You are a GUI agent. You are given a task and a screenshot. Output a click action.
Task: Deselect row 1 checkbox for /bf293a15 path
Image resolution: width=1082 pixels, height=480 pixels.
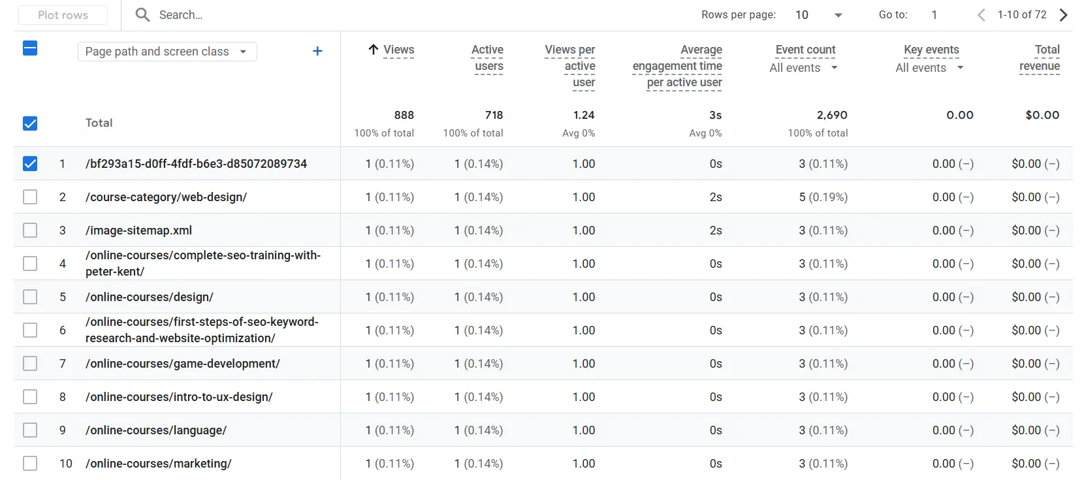(x=30, y=164)
